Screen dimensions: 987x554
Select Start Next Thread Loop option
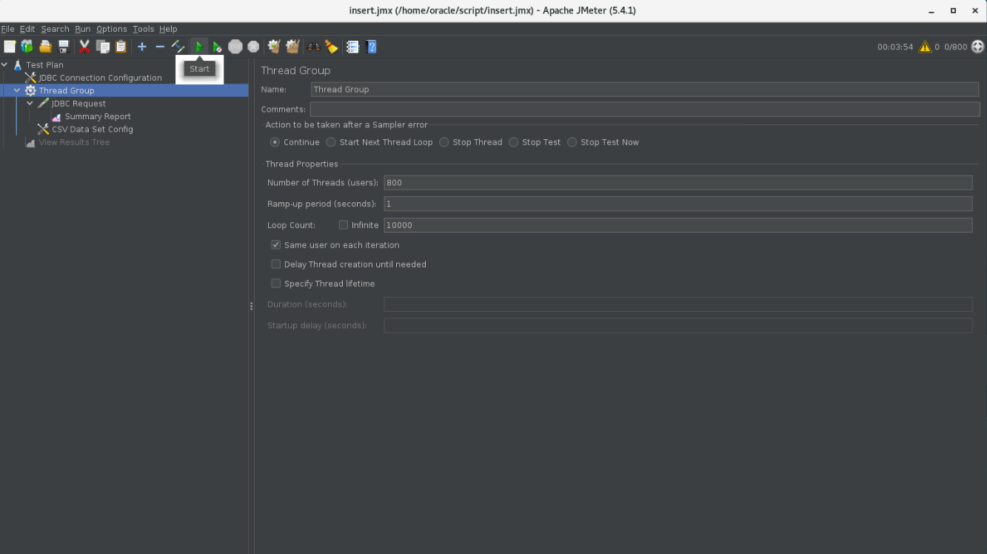[x=331, y=142]
